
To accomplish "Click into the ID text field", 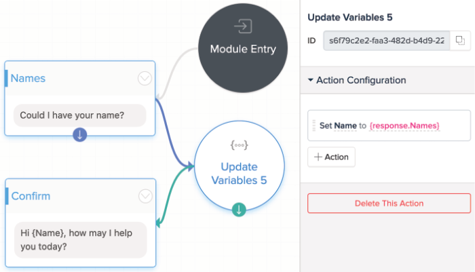I will click(385, 41).
